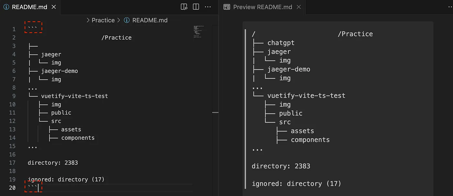Click 'vuetify-vite-ts-test' in the preview pane
The height and width of the screenshot is (196, 453).
tap(306, 96)
